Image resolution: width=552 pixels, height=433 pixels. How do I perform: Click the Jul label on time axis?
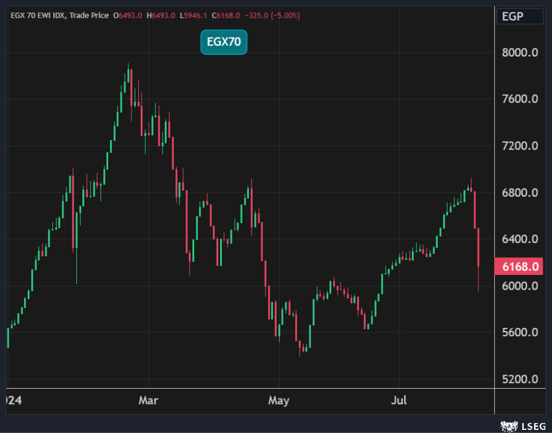(400, 401)
